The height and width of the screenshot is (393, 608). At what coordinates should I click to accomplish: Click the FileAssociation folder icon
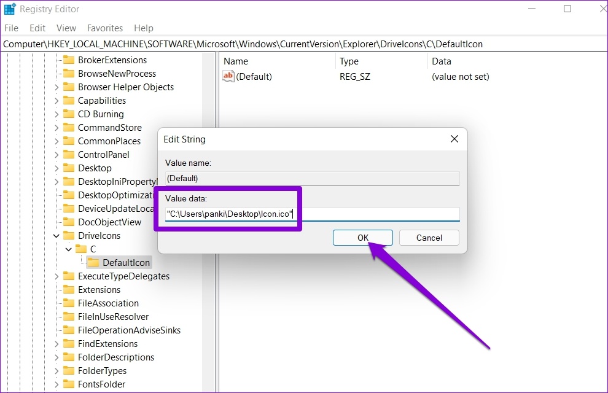coord(69,303)
